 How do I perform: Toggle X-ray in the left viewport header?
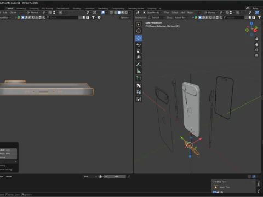(x=111, y=13)
